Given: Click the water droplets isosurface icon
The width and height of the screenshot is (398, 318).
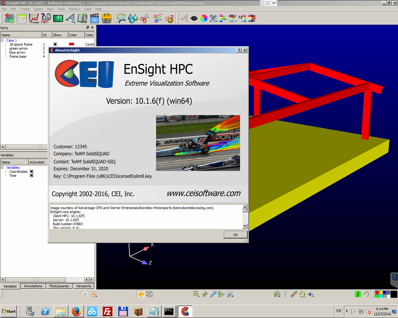Looking at the screenshot, I should pyautogui.click(x=133, y=18).
